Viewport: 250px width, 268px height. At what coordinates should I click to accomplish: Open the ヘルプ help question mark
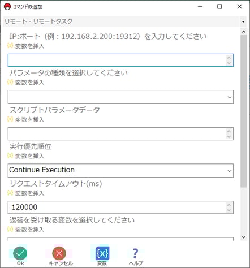[x=135, y=253]
